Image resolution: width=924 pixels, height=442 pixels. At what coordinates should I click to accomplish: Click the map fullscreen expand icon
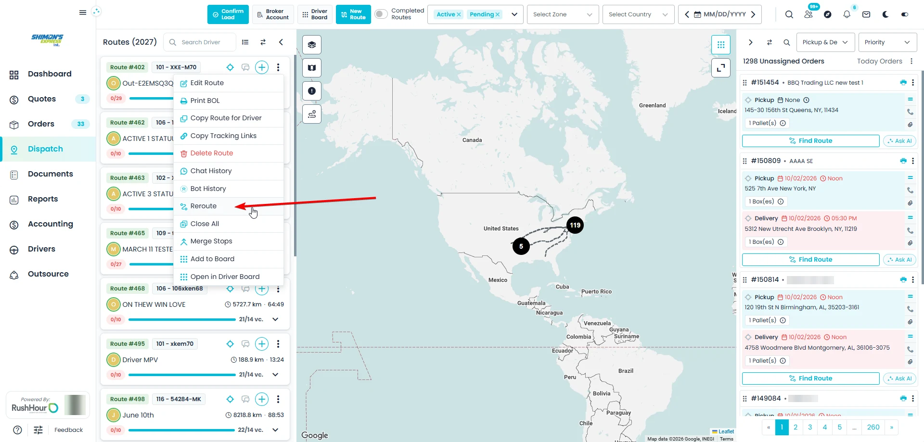point(720,68)
